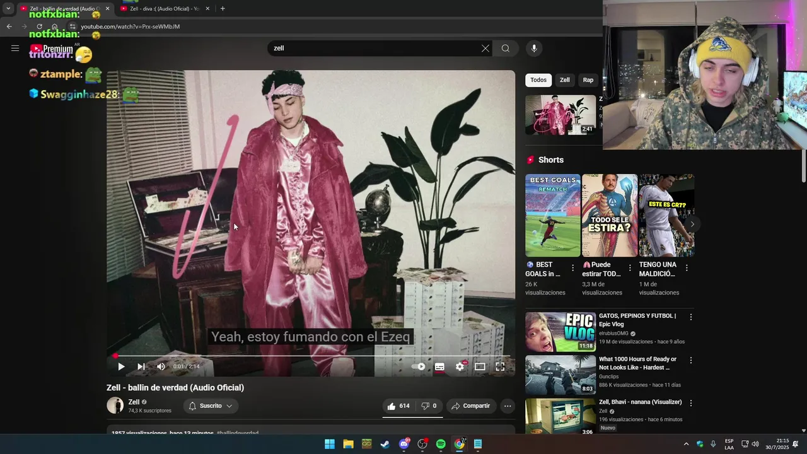
Task: Open the player settings gear
Action: (x=460, y=366)
